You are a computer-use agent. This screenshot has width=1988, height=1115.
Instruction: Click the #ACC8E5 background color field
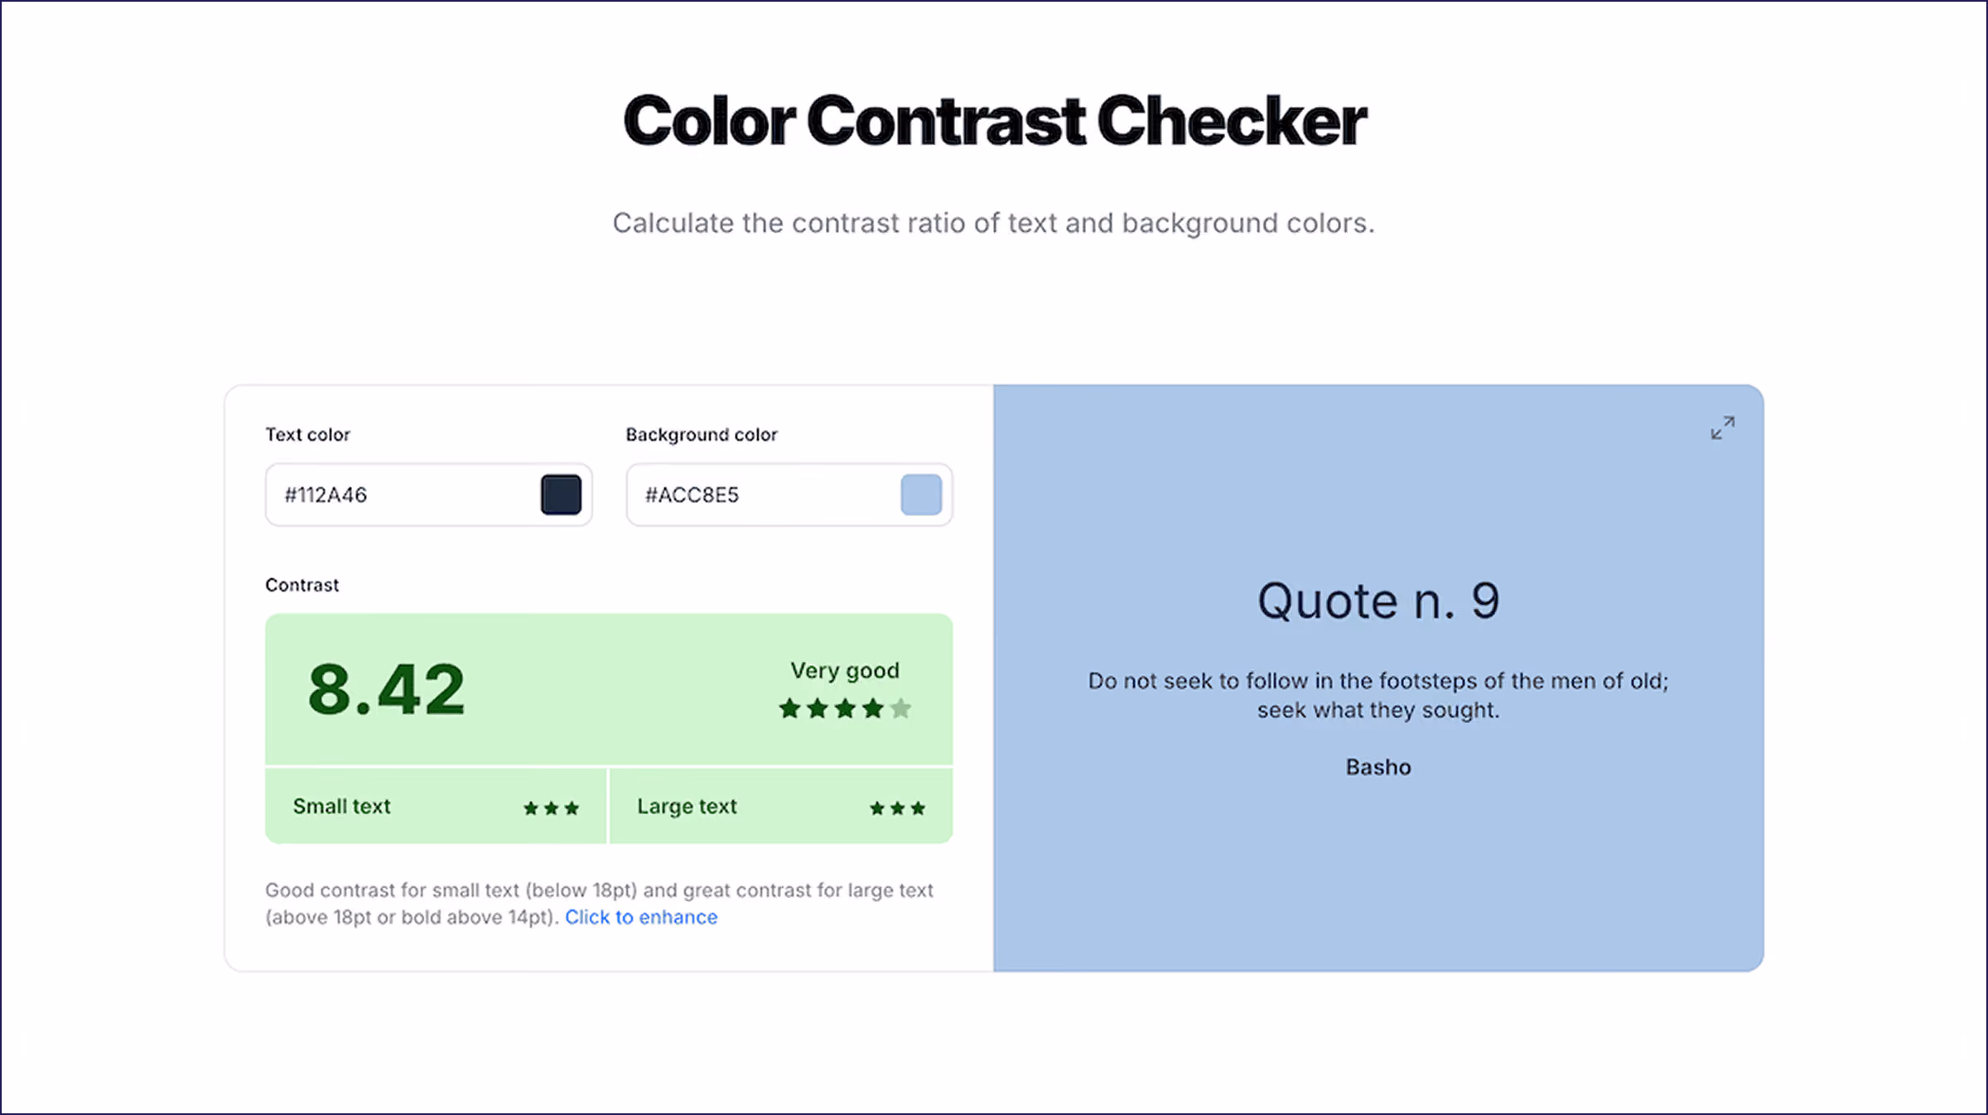(x=789, y=495)
